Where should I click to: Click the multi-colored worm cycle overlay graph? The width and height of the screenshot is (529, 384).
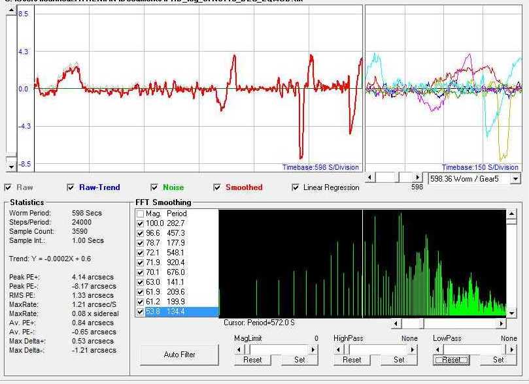443,89
